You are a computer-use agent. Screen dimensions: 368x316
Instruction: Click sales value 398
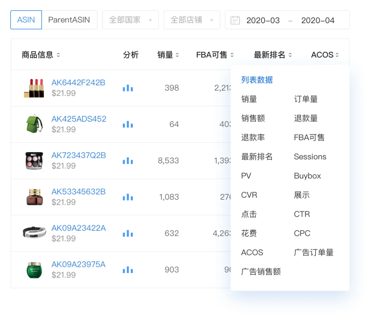pos(172,88)
